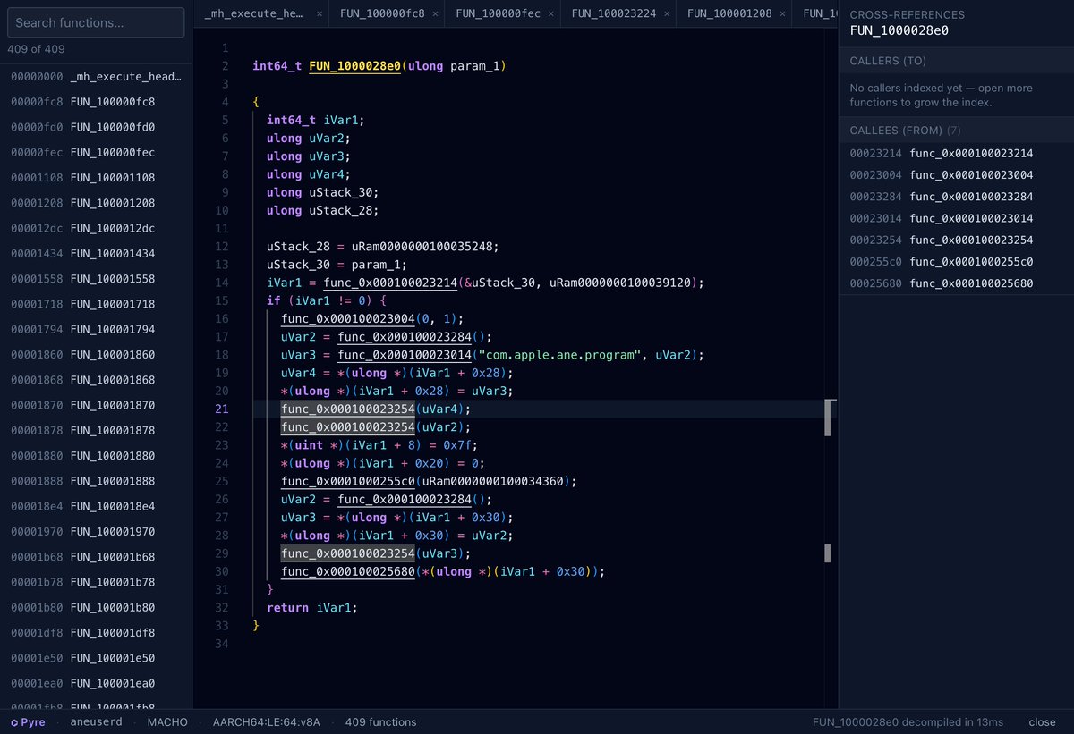Open callee func_0x000100025680 in cross-references
Image resolution: width=1074 pixels, height=734 pixels.
(x=956, y=283)
